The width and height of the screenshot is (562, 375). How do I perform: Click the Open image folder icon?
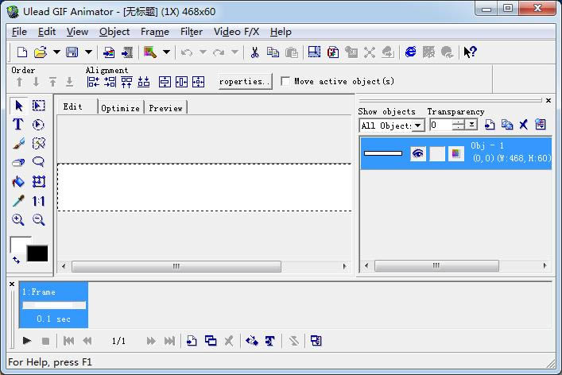[40, 52]
